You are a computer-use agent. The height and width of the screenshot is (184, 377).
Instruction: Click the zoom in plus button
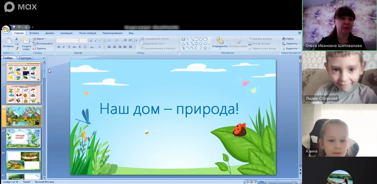[x=294, y=182]
